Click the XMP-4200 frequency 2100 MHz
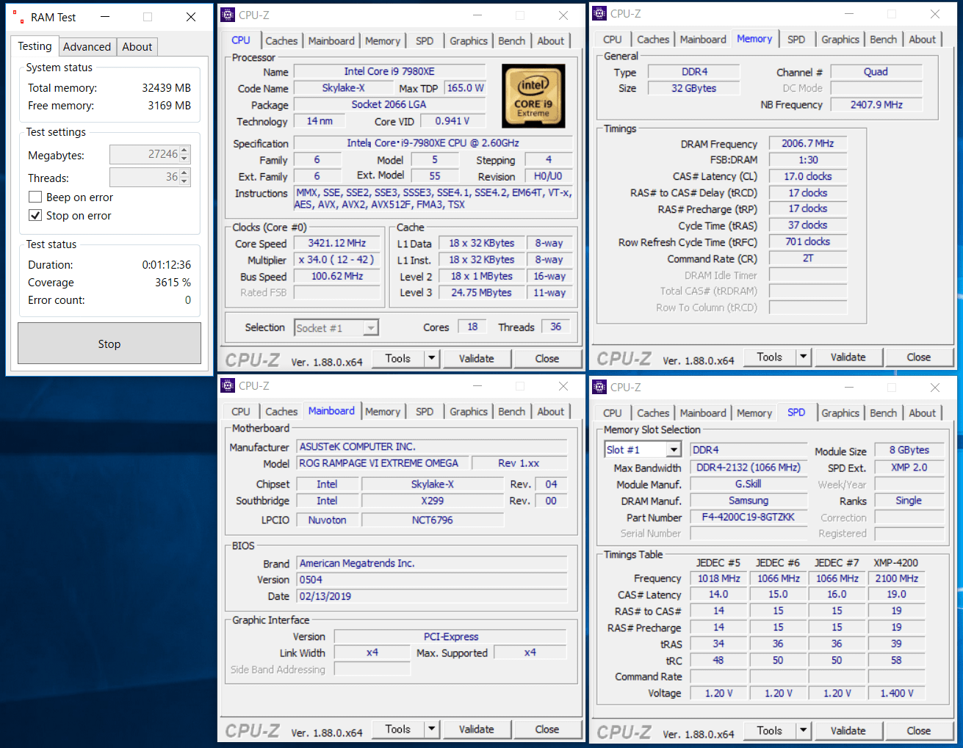This screenshot has width=963, height=748. pos(897,578)
